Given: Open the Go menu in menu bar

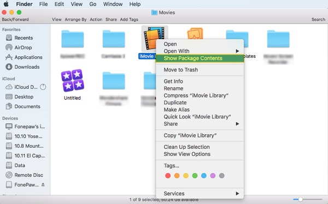Looking at the screenshot, I should [93, 4].
